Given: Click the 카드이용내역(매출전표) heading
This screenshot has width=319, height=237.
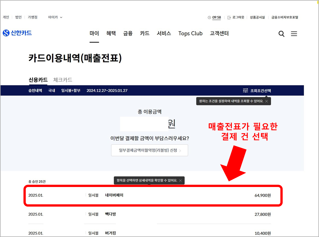Looking at the screenshot, I should click(75, 58).
